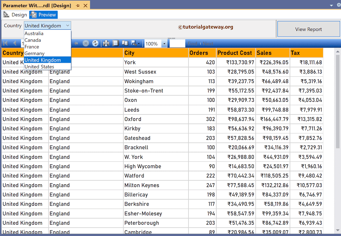This screenshot has width=341, height=236.
Task: Select the Stoke-on-Trent cell
Action: tap(156, 91)
